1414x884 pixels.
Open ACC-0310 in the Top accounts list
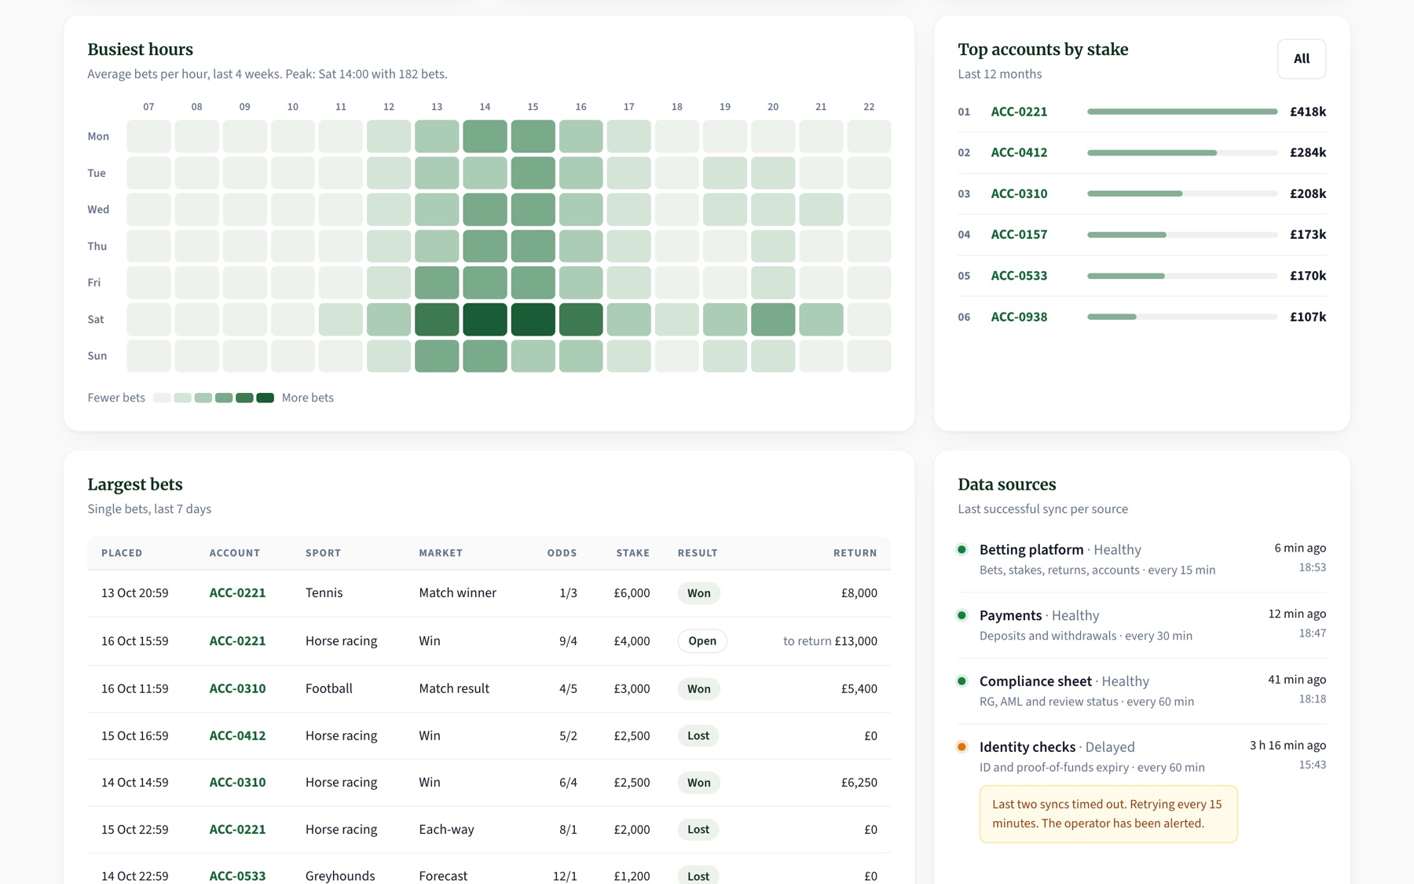[1019, 193]
